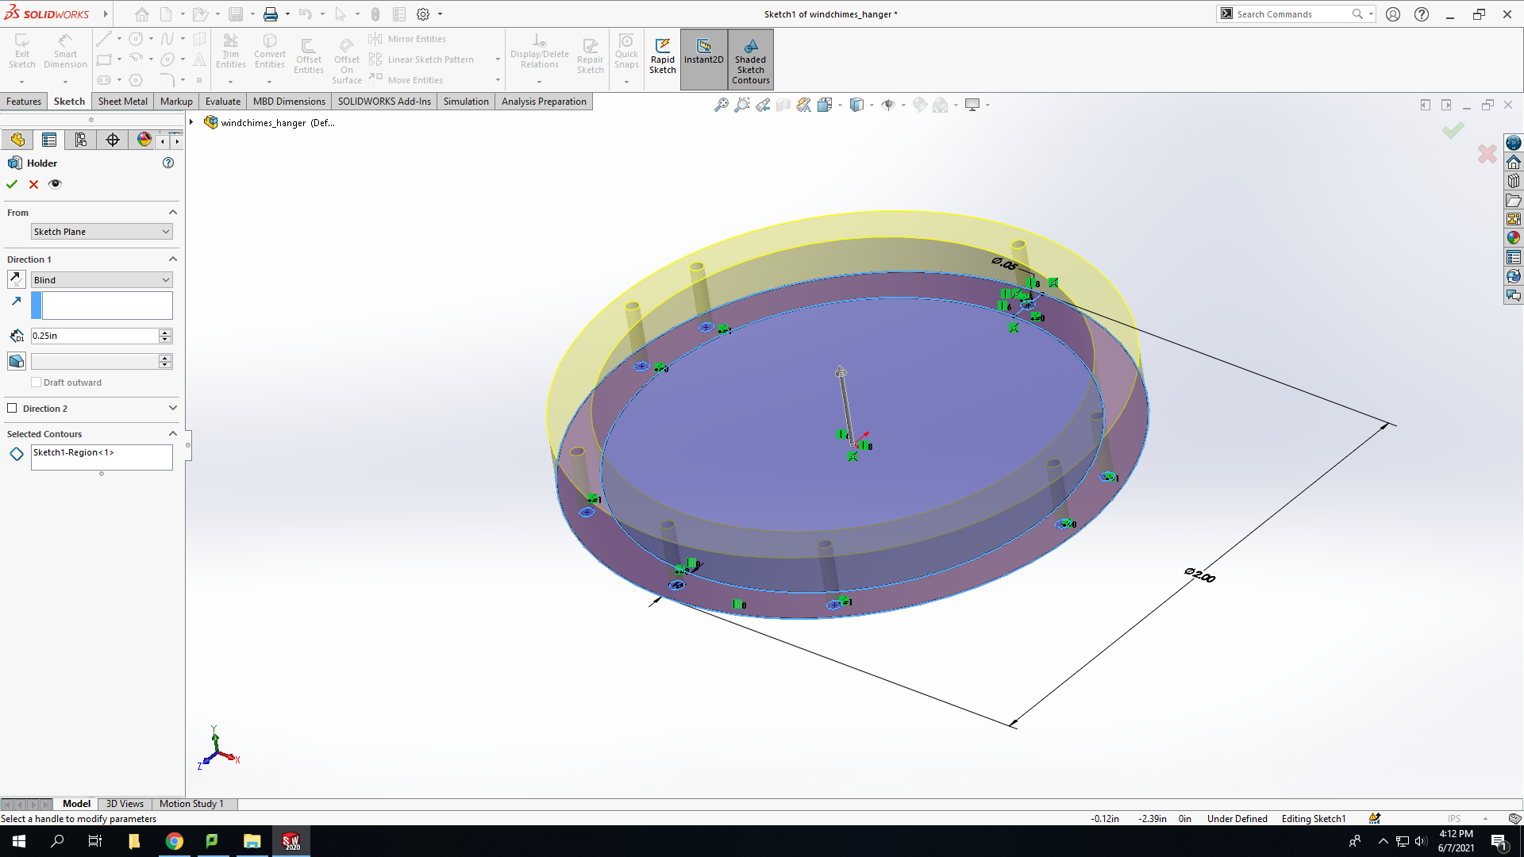The height and width of the screenshot is (857, 1524).
Task: Open the Design Library task pane tab
Action: [1514, 180]
